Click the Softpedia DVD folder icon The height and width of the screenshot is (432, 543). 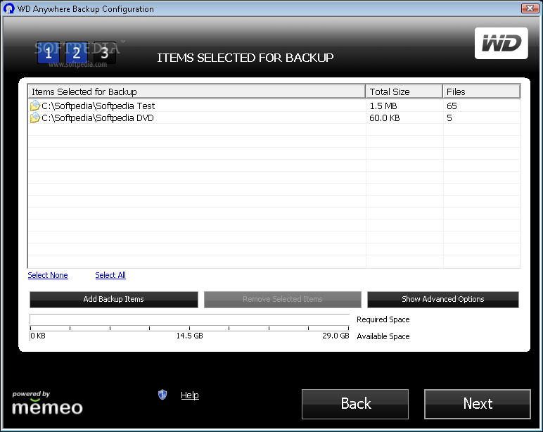click(35, 117)
